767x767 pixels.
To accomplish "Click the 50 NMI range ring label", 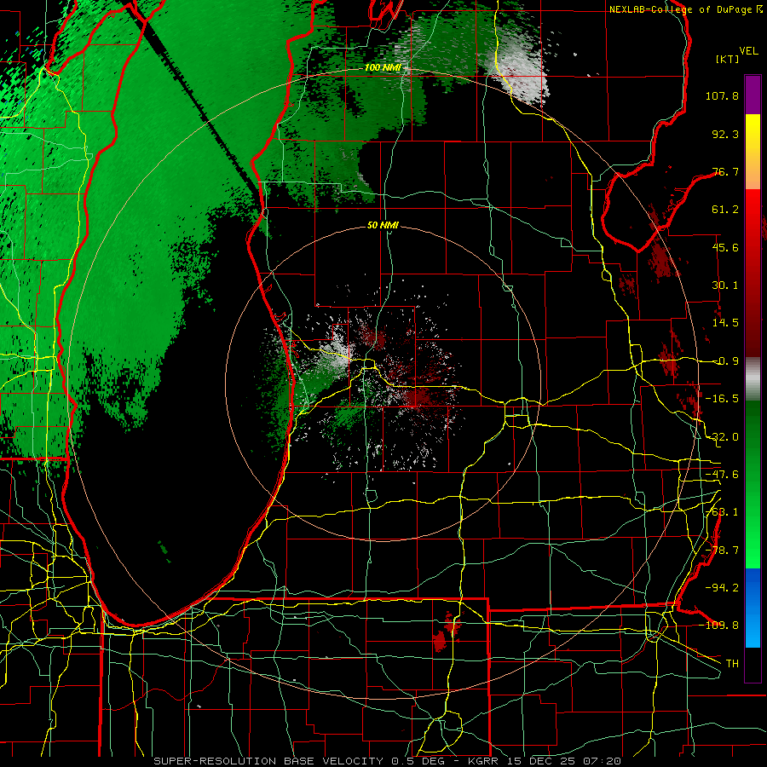I will [383, 225].
